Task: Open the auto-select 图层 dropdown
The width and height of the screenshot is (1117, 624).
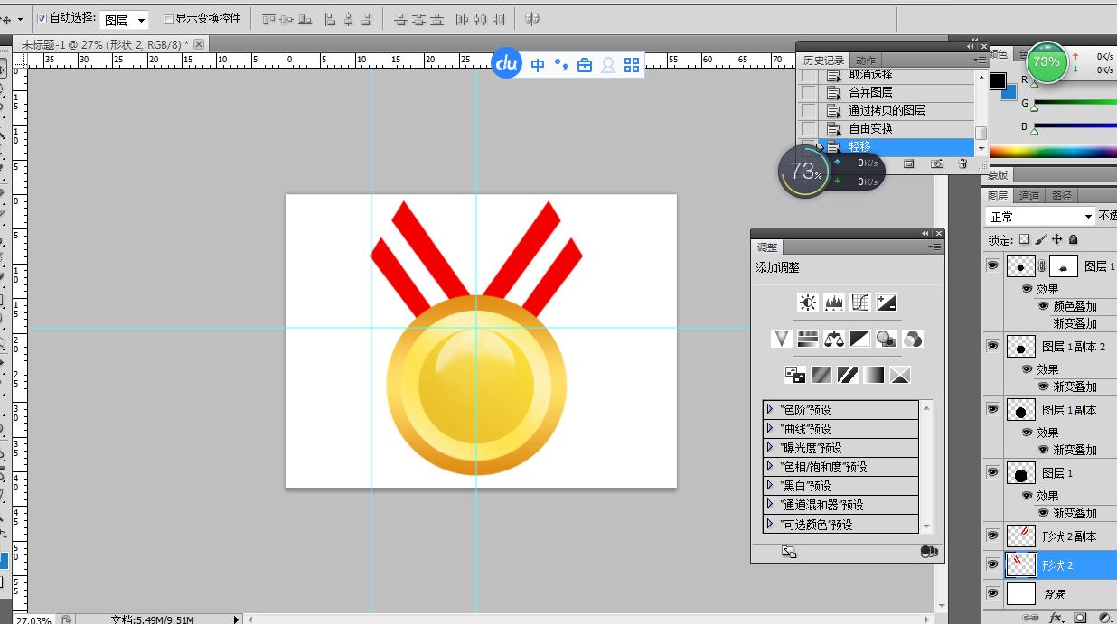Action: click(125, 20)
